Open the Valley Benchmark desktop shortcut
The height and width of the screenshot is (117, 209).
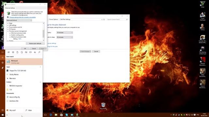point(202,73)
